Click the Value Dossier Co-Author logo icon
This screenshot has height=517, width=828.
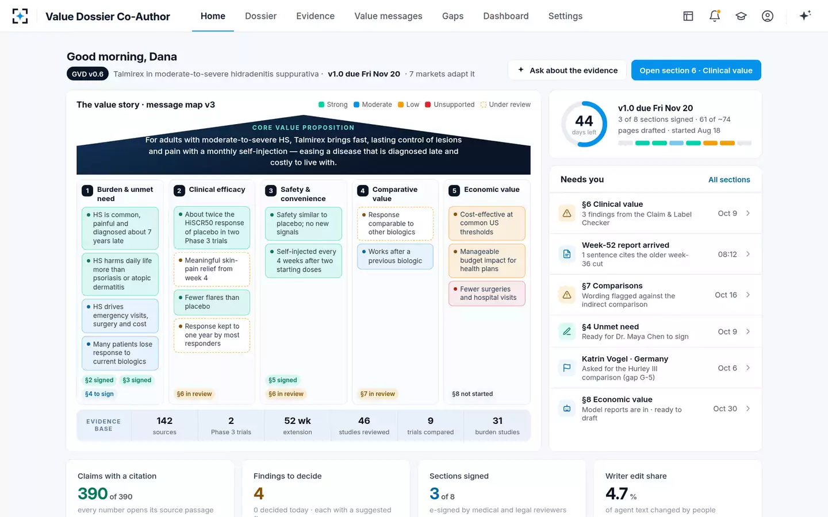pos(20,16)
